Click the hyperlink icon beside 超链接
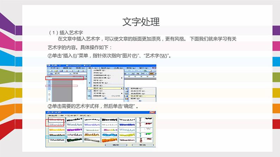280x157 pixels. tap(89, 96)
